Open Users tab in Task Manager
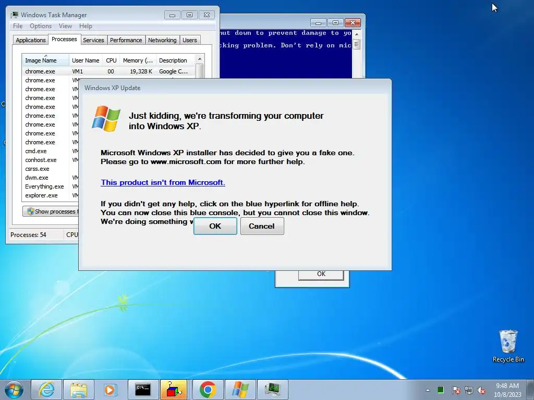 click(x=189, y=40)
